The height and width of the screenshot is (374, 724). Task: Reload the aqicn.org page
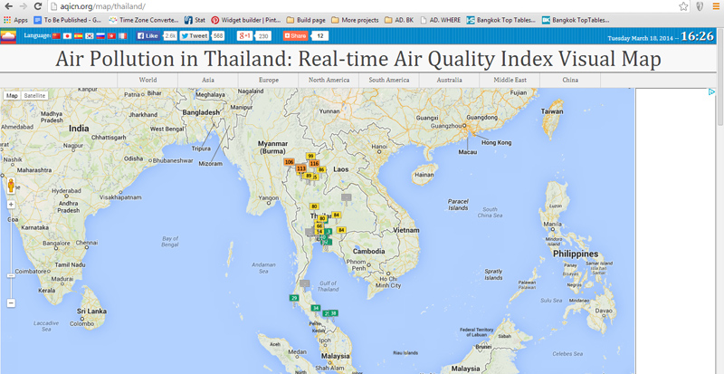(x=38, y=6)
